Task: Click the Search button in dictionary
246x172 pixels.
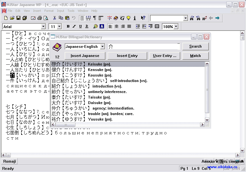Action: [195, 47]
